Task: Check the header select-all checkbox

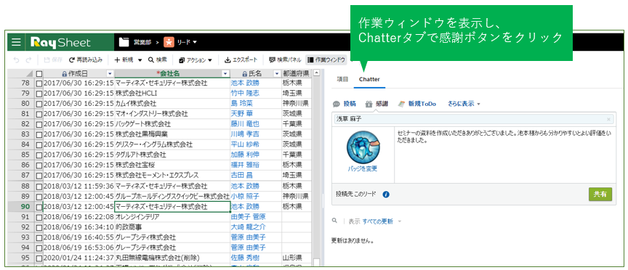Action: click(39, 73)
